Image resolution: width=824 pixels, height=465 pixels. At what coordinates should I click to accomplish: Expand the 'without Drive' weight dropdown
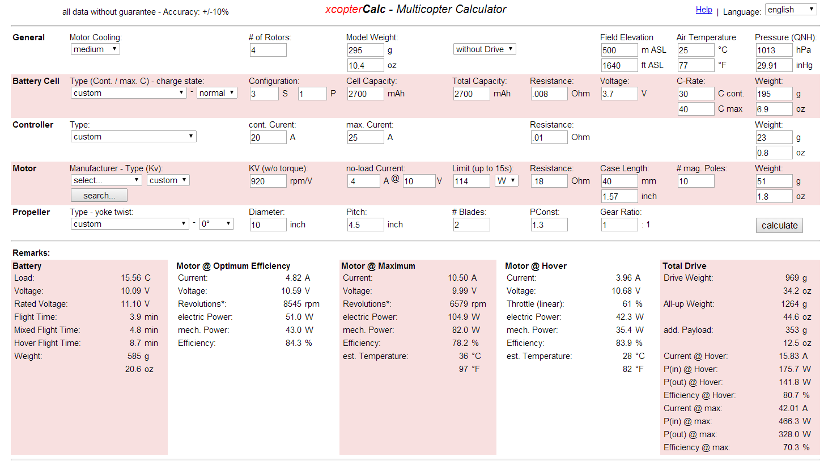pos(484,49)
